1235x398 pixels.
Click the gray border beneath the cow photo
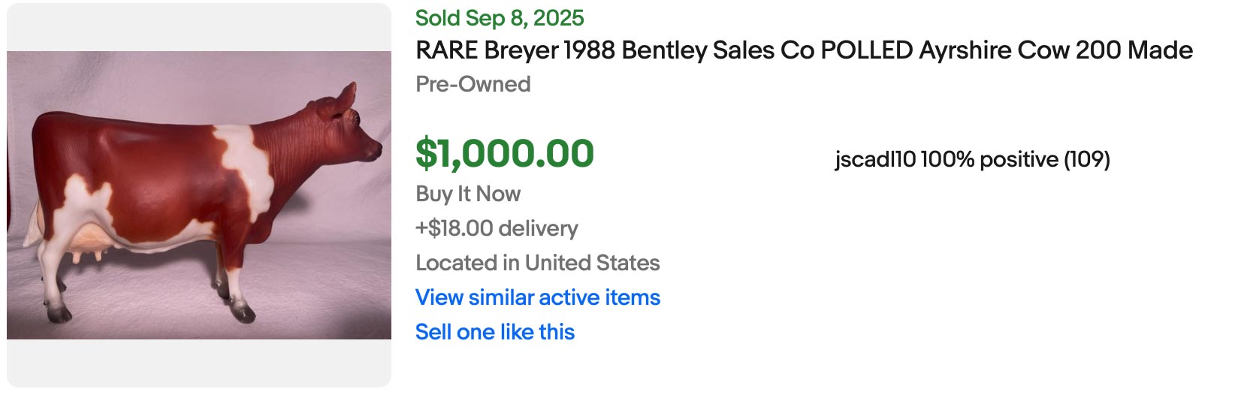pos(199,363)
